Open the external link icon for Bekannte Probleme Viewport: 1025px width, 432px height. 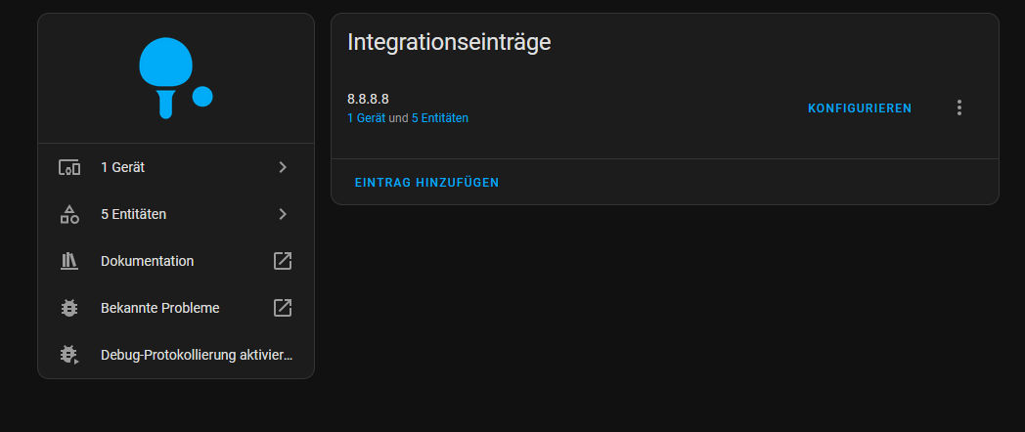[283, 308]
